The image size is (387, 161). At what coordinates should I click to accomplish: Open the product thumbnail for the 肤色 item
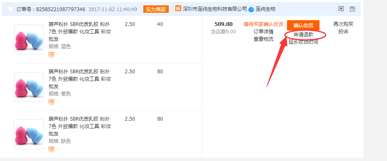(x=29, y=134)
